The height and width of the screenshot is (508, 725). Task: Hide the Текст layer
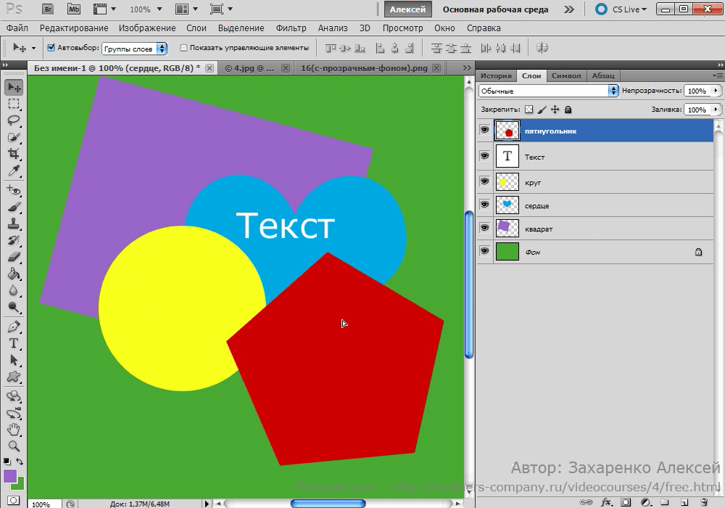(x=484, y=156)
